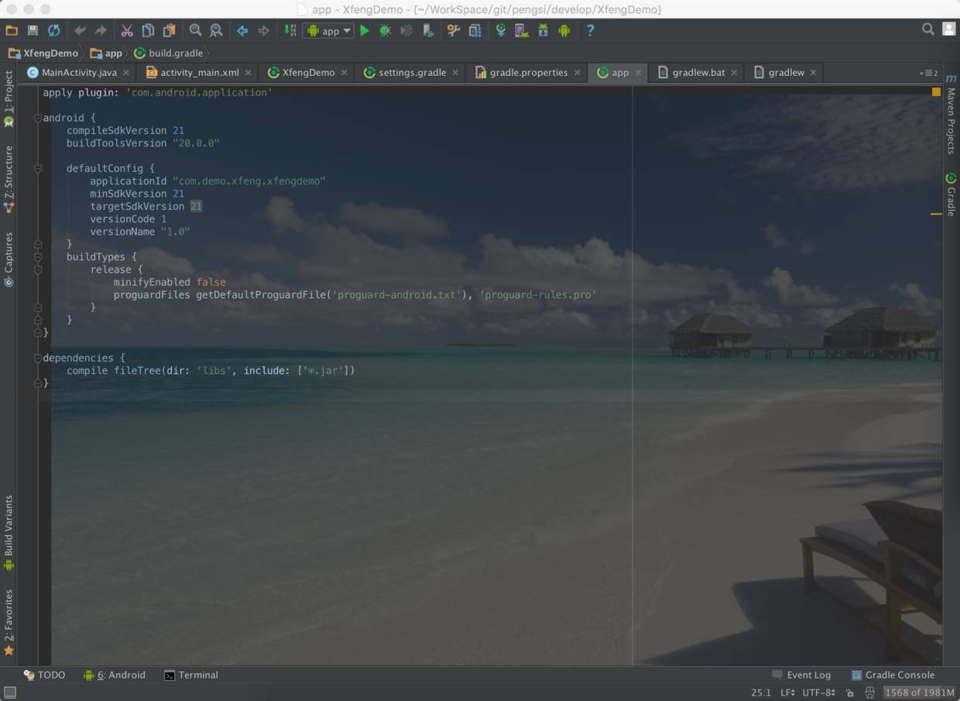Toggle the Terminal tool window
The height and width of the screenshot is (701, 960).
click(x=190, y=675)
